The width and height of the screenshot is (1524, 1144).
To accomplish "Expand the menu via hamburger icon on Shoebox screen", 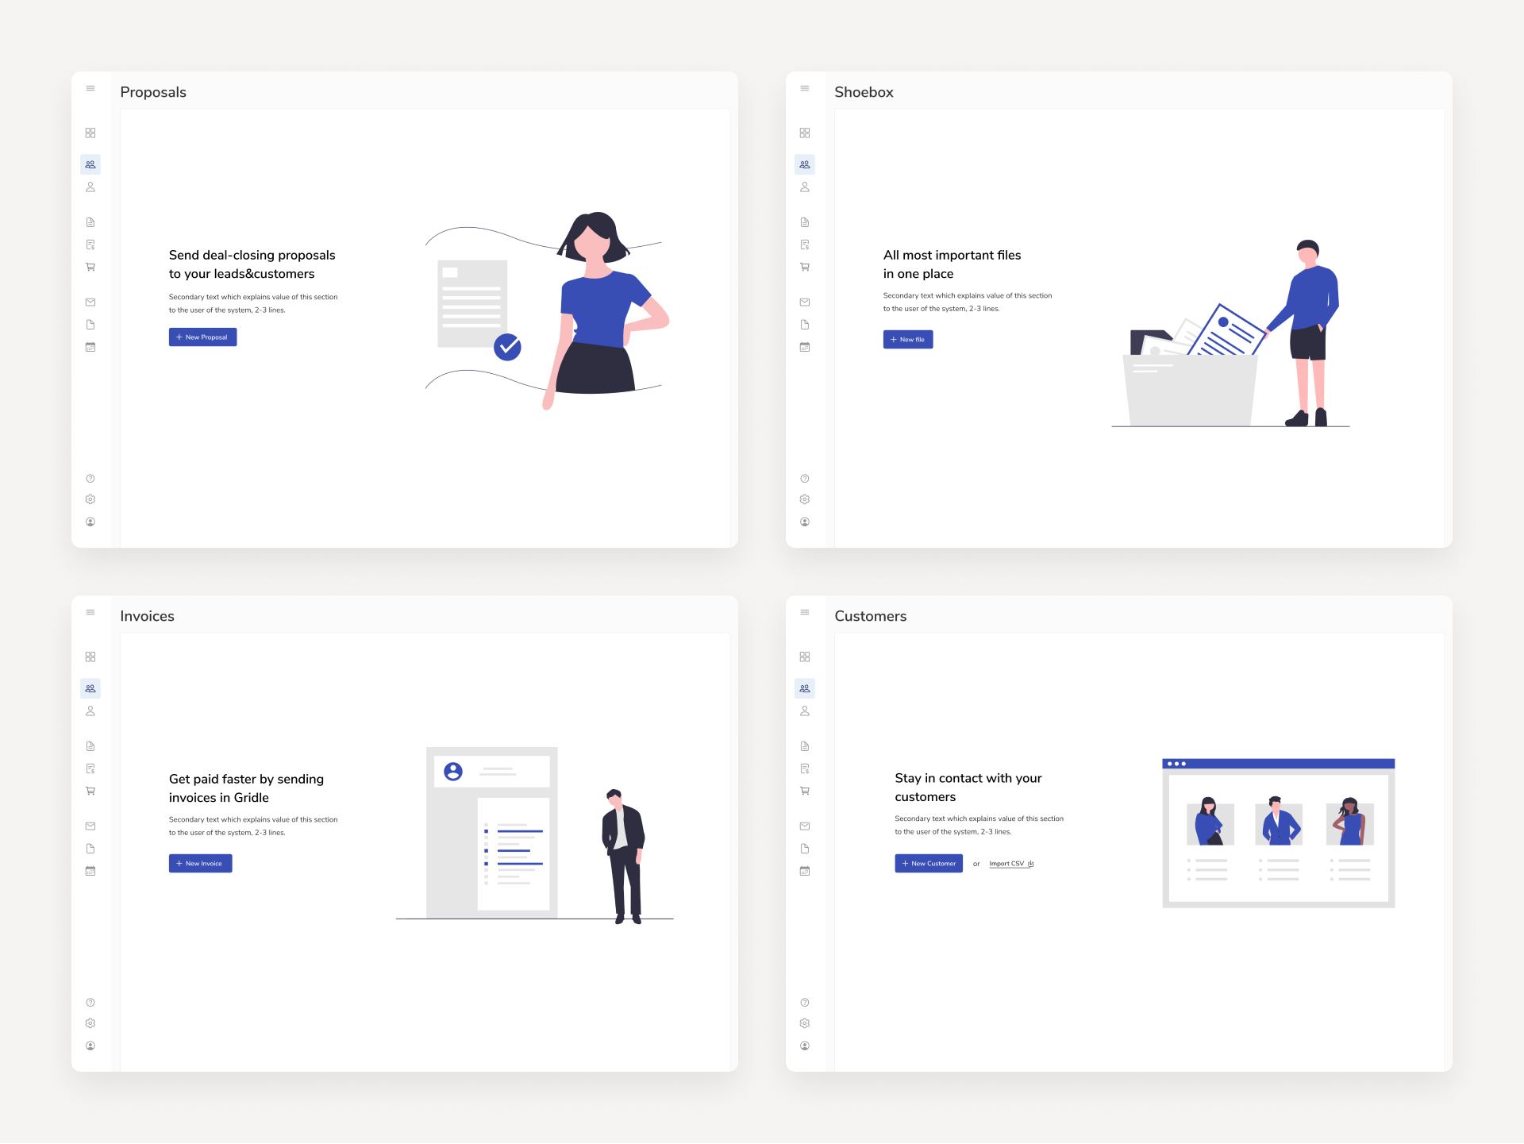I will coord(805,88).
